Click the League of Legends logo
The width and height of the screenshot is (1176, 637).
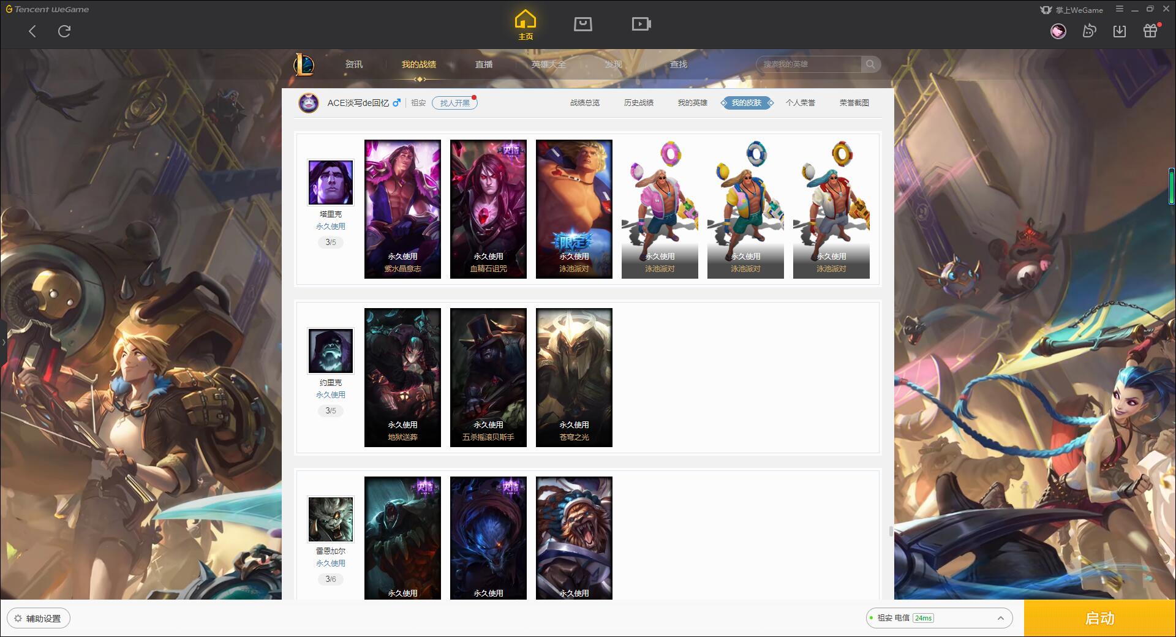click(x=304, y=64)
